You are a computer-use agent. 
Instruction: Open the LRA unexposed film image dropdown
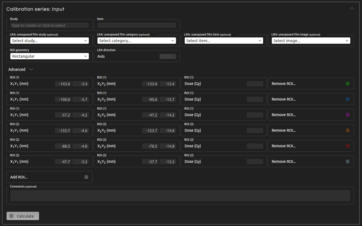[311, 41]
